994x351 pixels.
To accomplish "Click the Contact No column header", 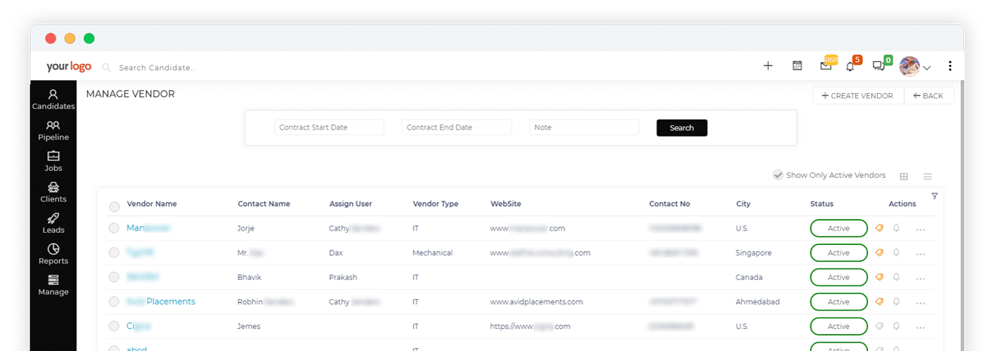I will (670, 204).
